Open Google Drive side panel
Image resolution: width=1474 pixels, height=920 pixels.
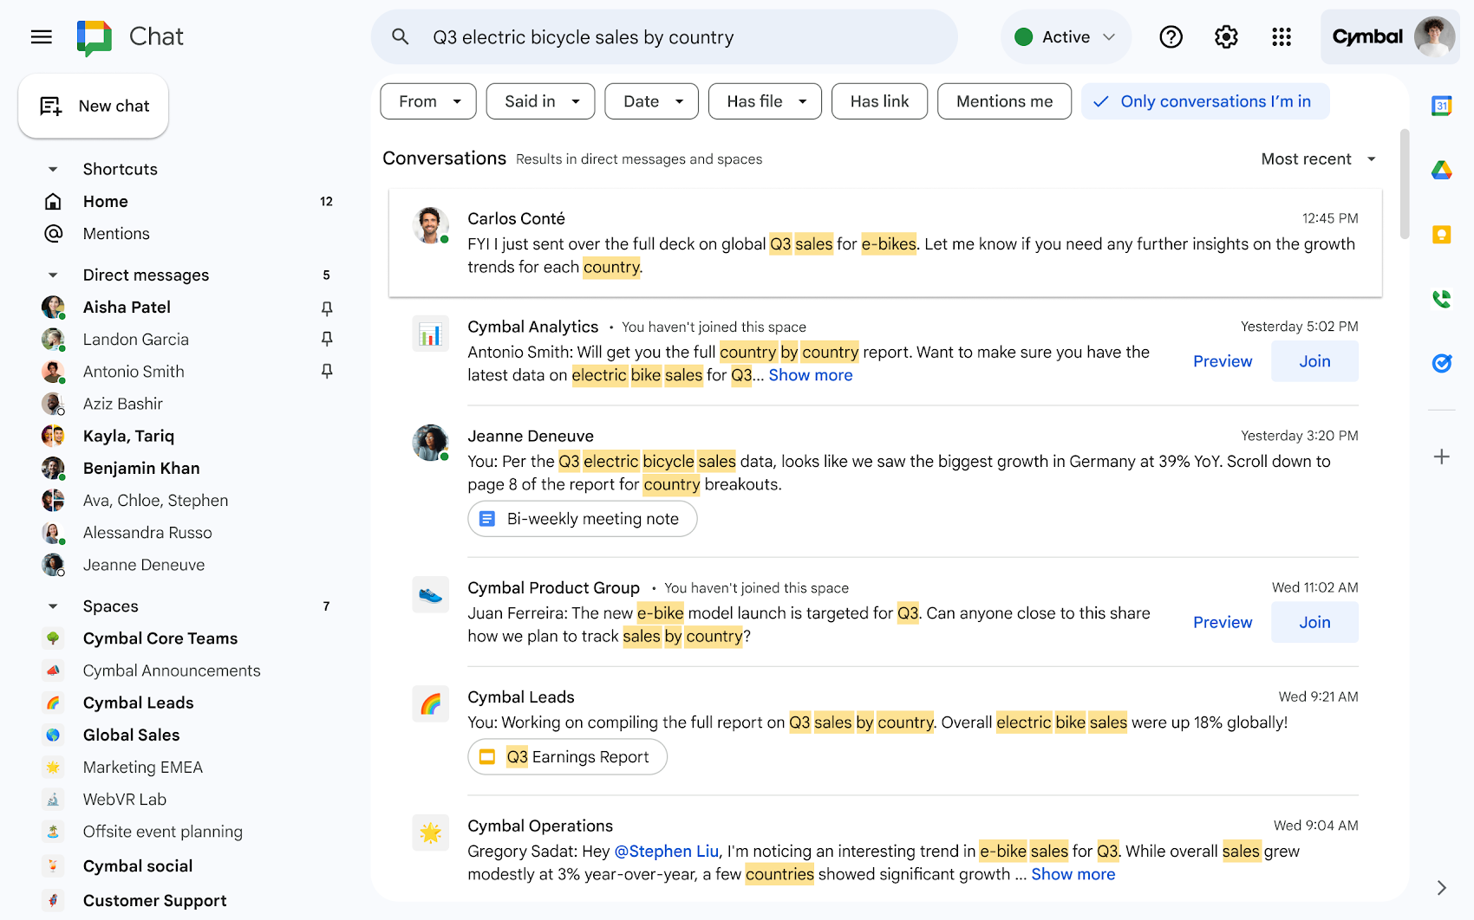pyautogui.click(x=1441, y=170)
